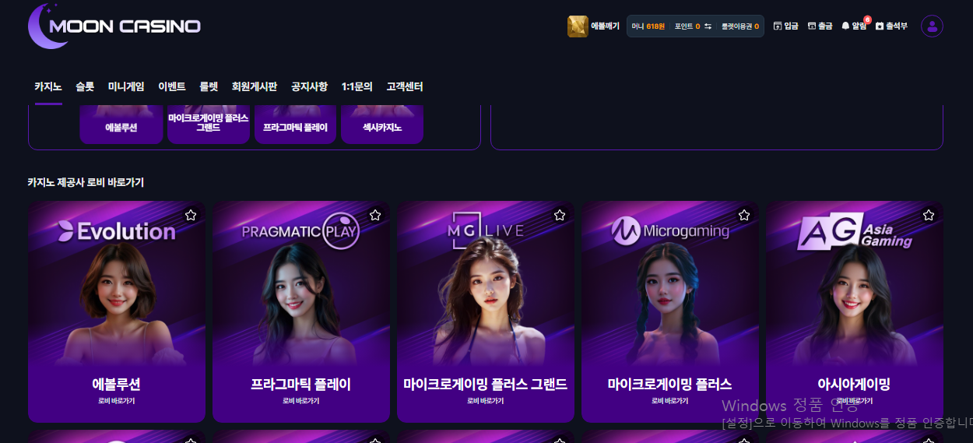Select the 슬롯 menu tab
Viewport: 973px width, 443px height.
point(85,86)
